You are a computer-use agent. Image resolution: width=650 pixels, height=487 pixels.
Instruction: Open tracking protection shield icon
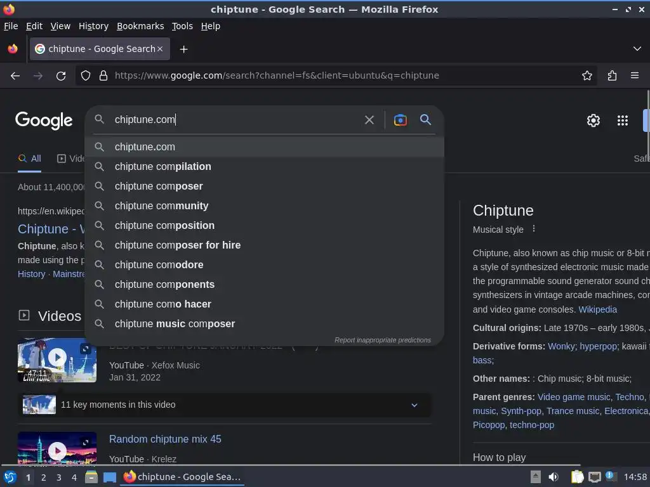[86, 76]
